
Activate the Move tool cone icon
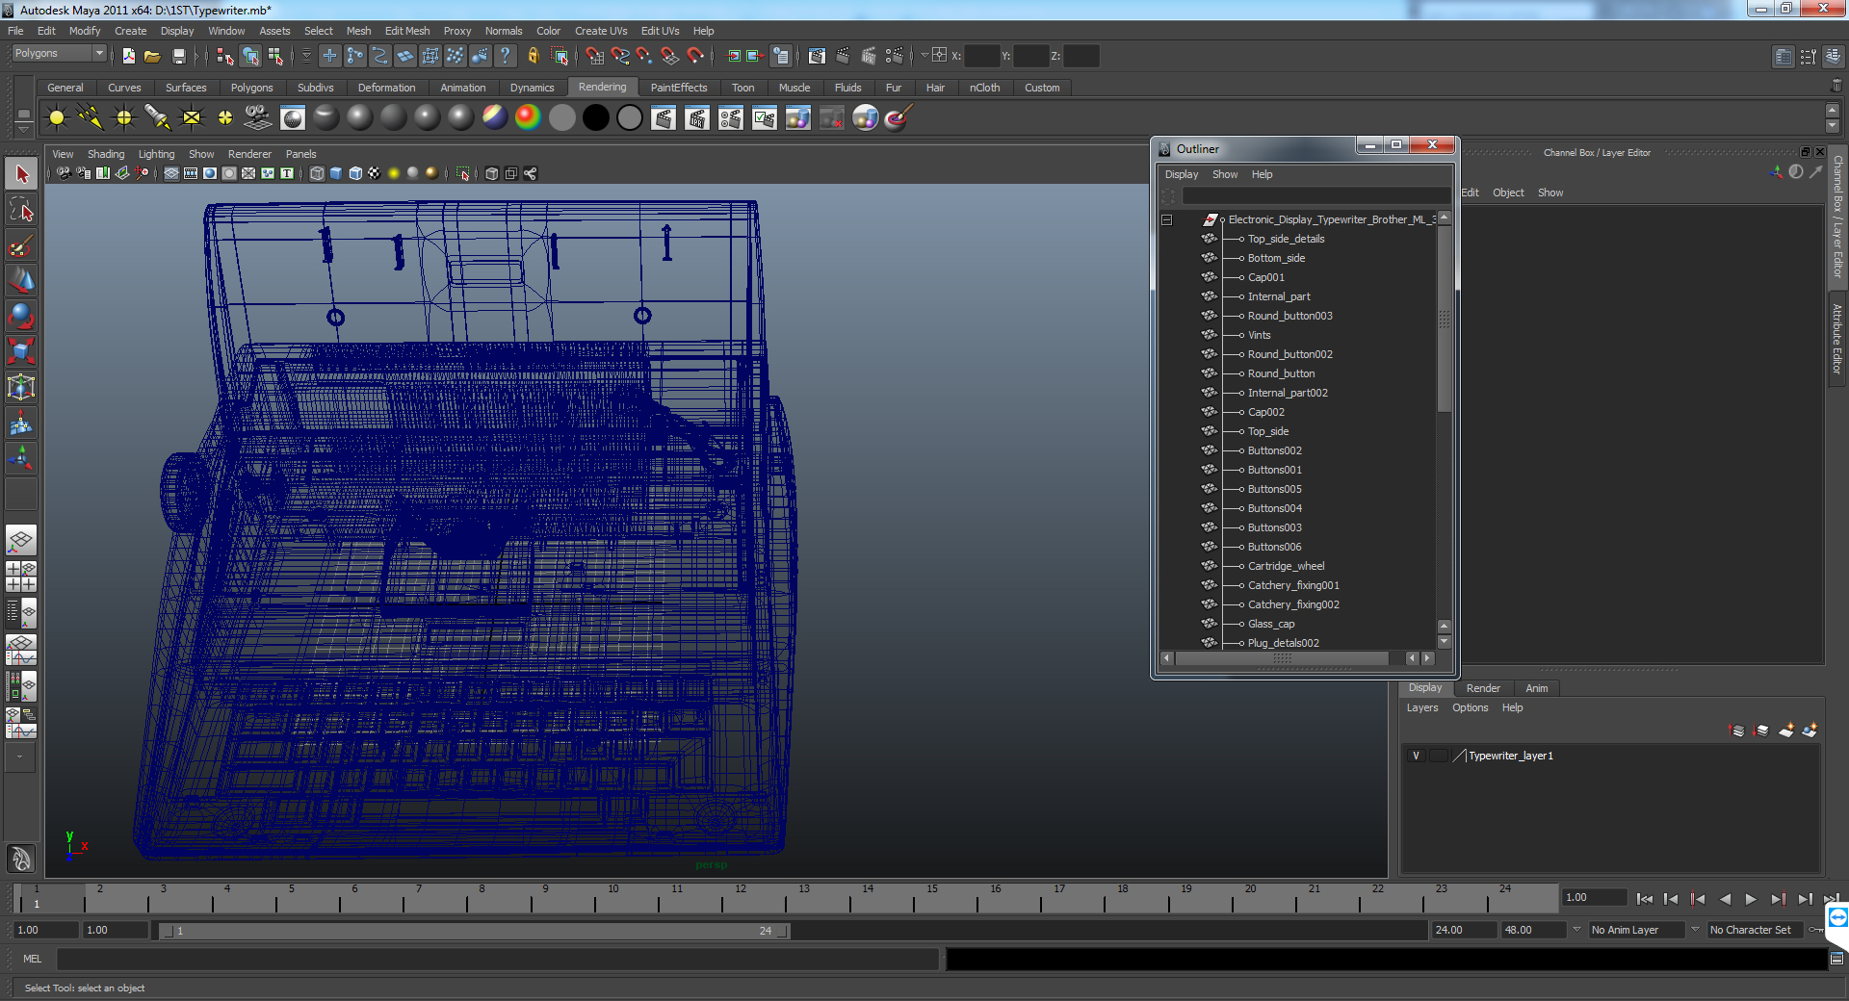(x=21, y=280)
